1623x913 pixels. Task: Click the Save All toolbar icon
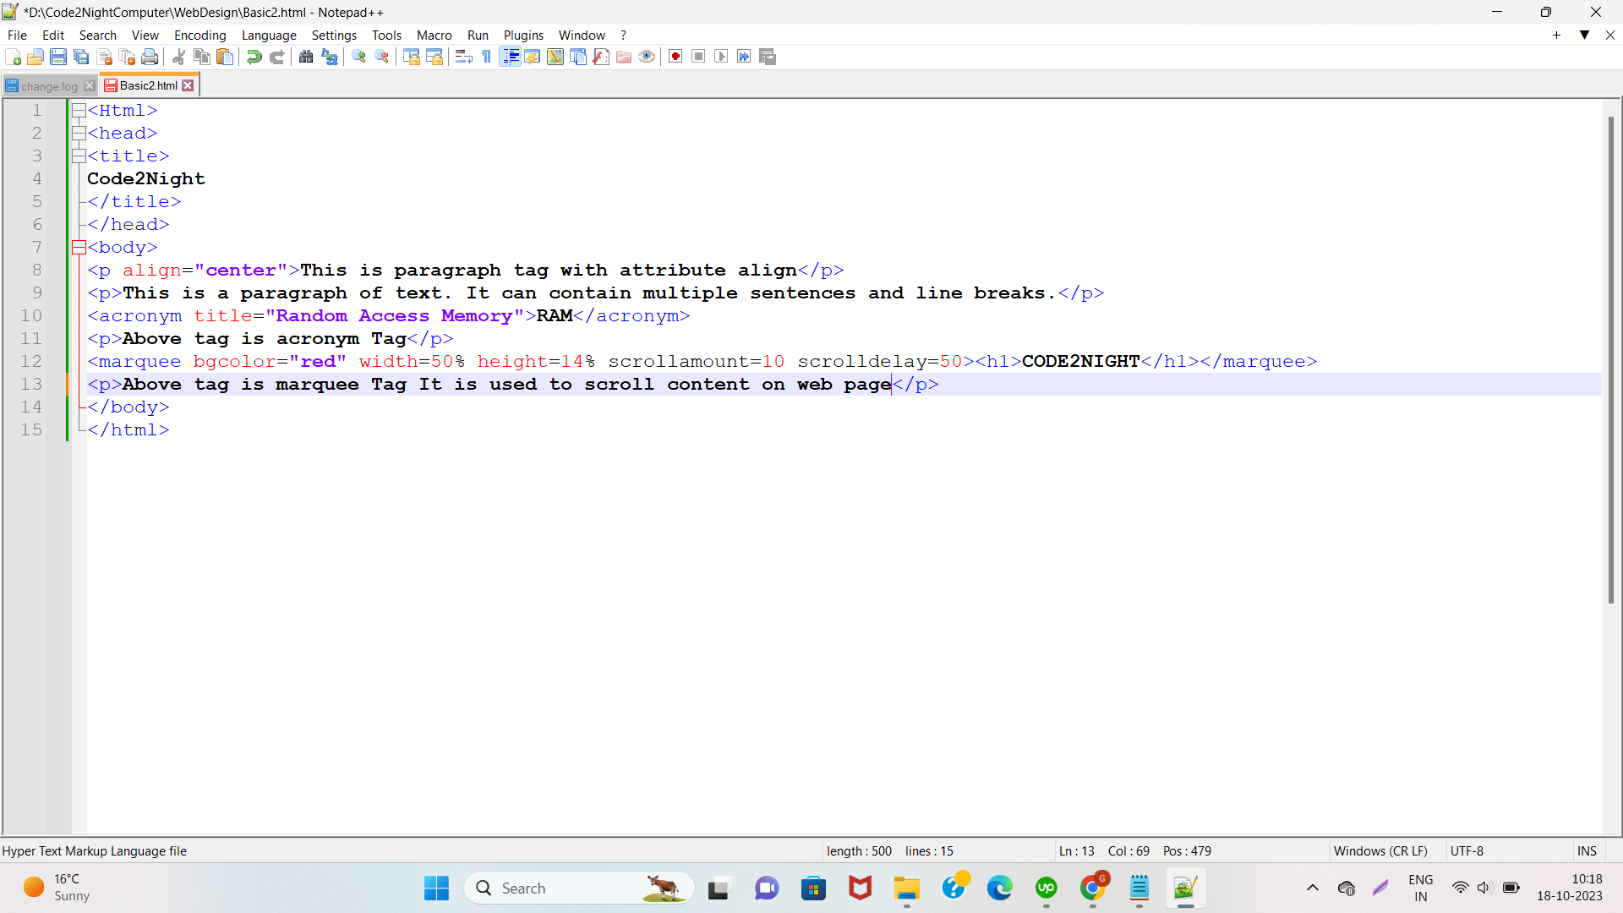click(x=81, y=57)
